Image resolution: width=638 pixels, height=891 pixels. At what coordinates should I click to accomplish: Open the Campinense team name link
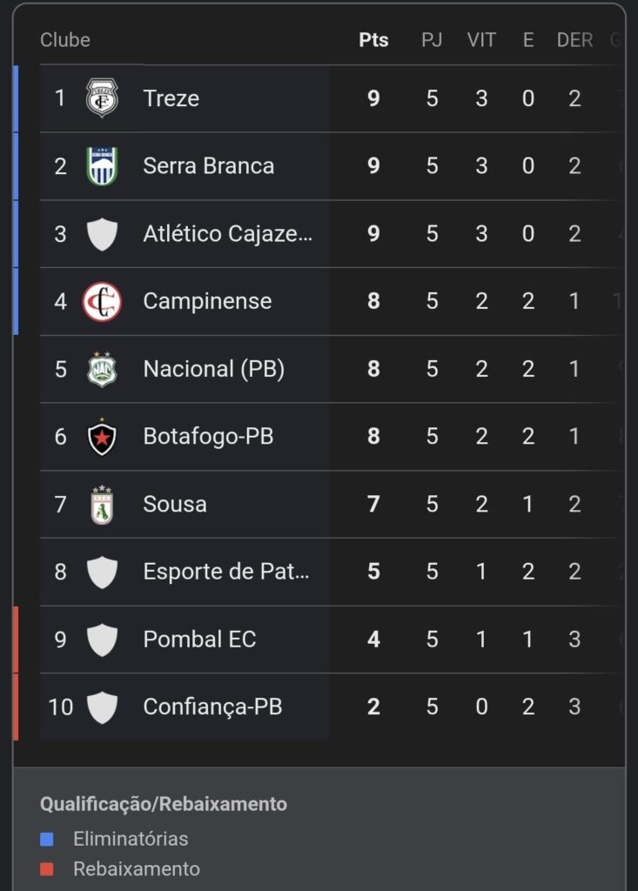[207, 302]
